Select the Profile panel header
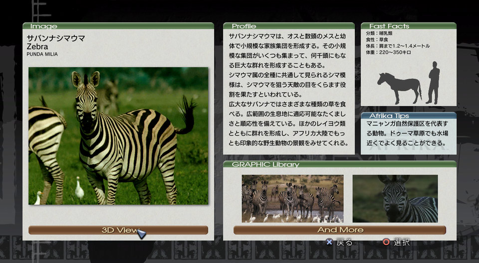 (244, 26)
